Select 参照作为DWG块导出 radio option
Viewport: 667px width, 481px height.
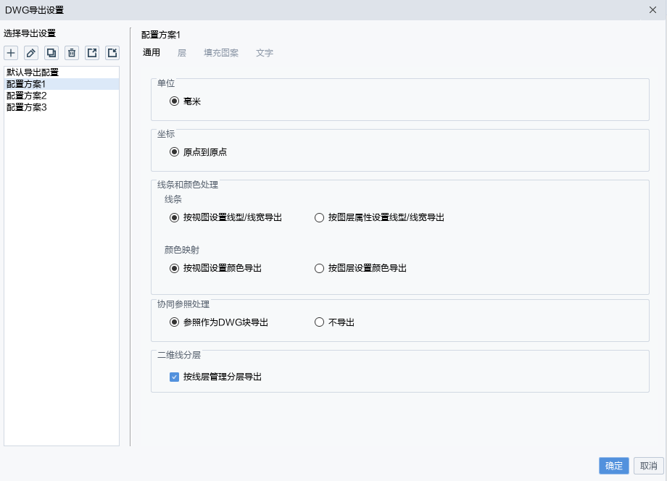click(x=174, y=322)
